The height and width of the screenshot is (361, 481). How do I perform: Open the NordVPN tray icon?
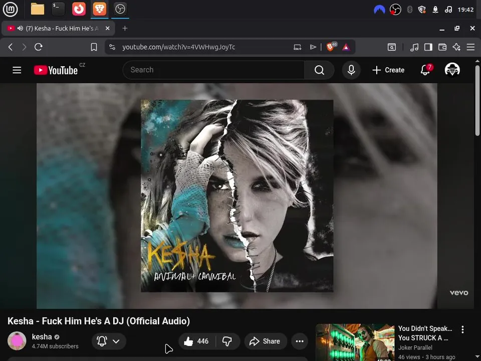coord(379,10)
